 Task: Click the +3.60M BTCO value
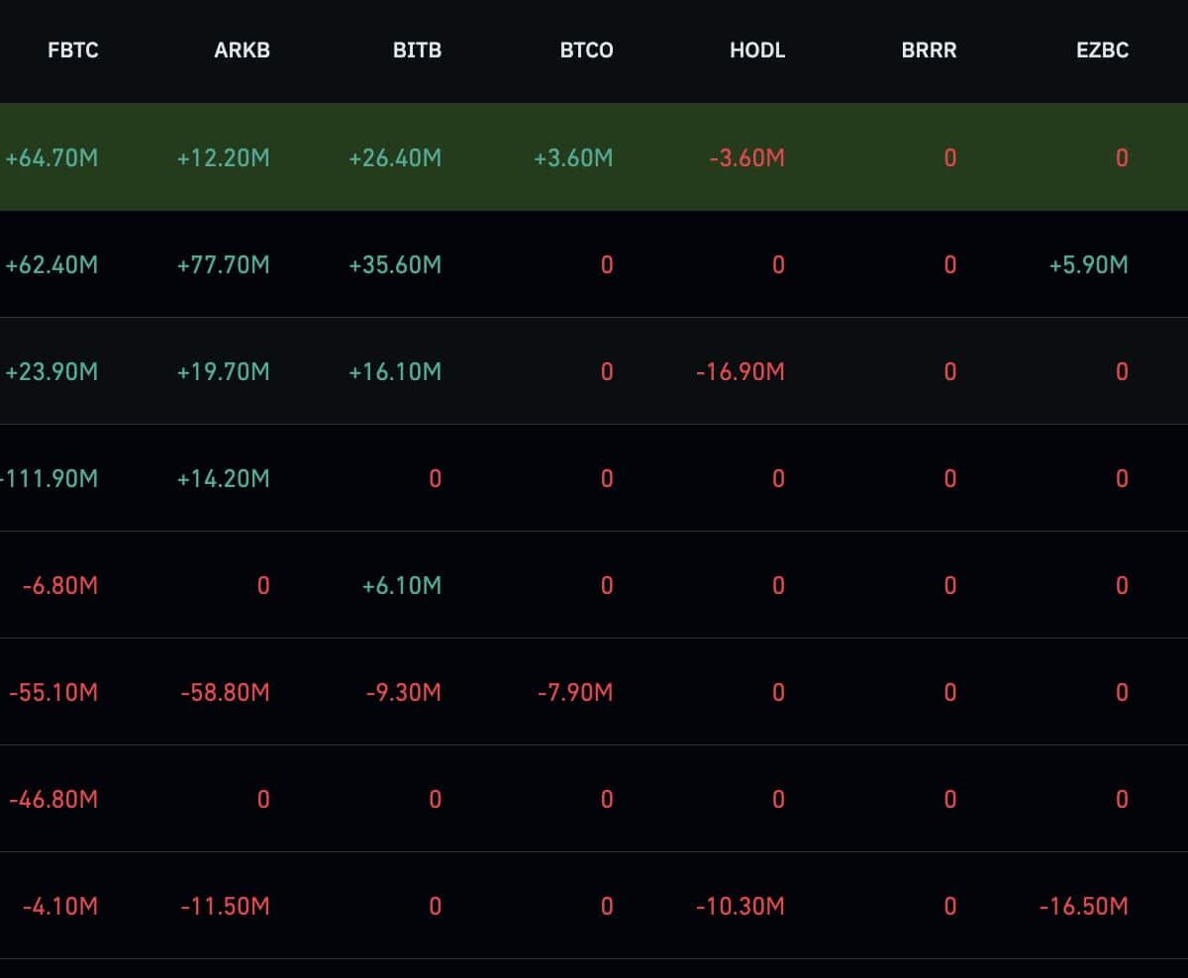tap(573, 157)
